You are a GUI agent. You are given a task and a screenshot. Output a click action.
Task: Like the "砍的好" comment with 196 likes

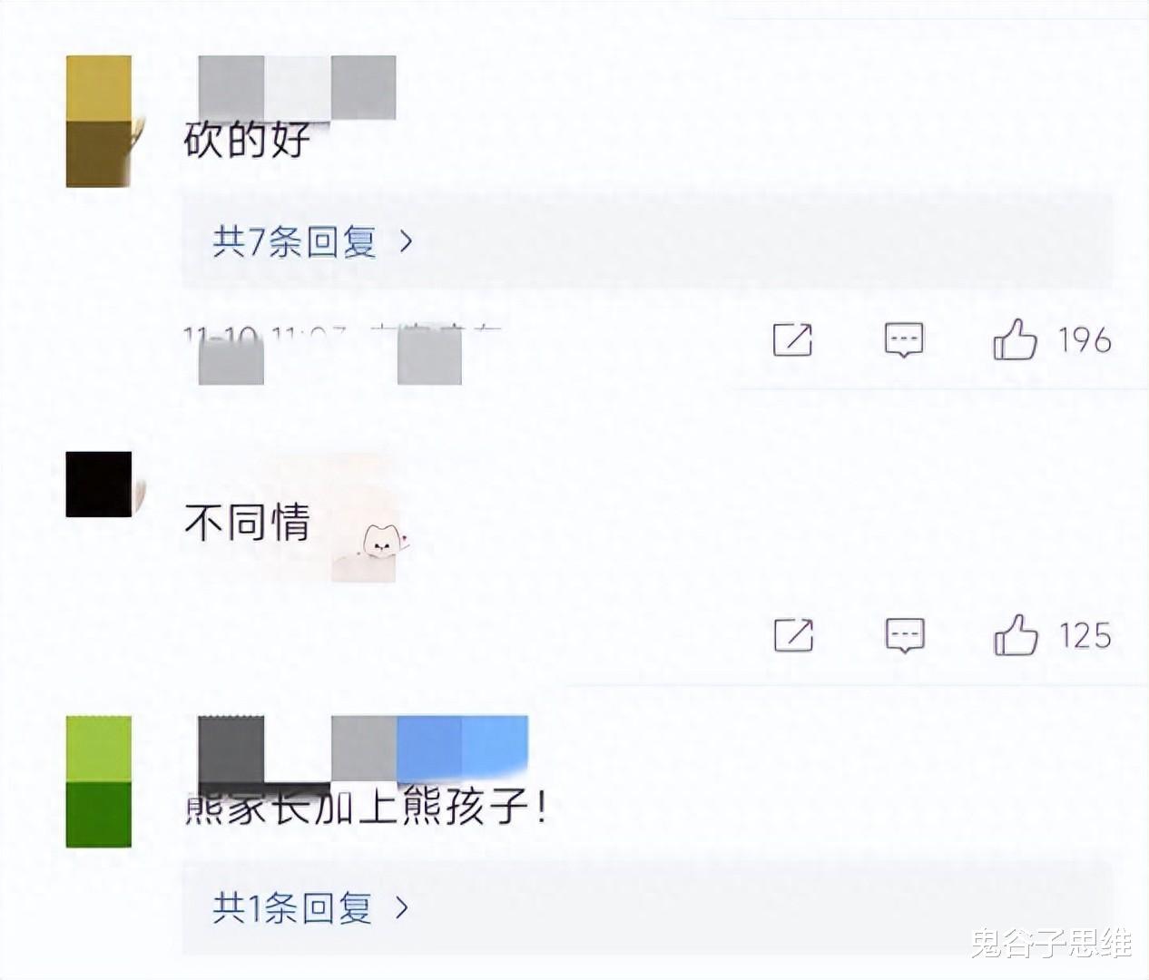click(1015, 339)
